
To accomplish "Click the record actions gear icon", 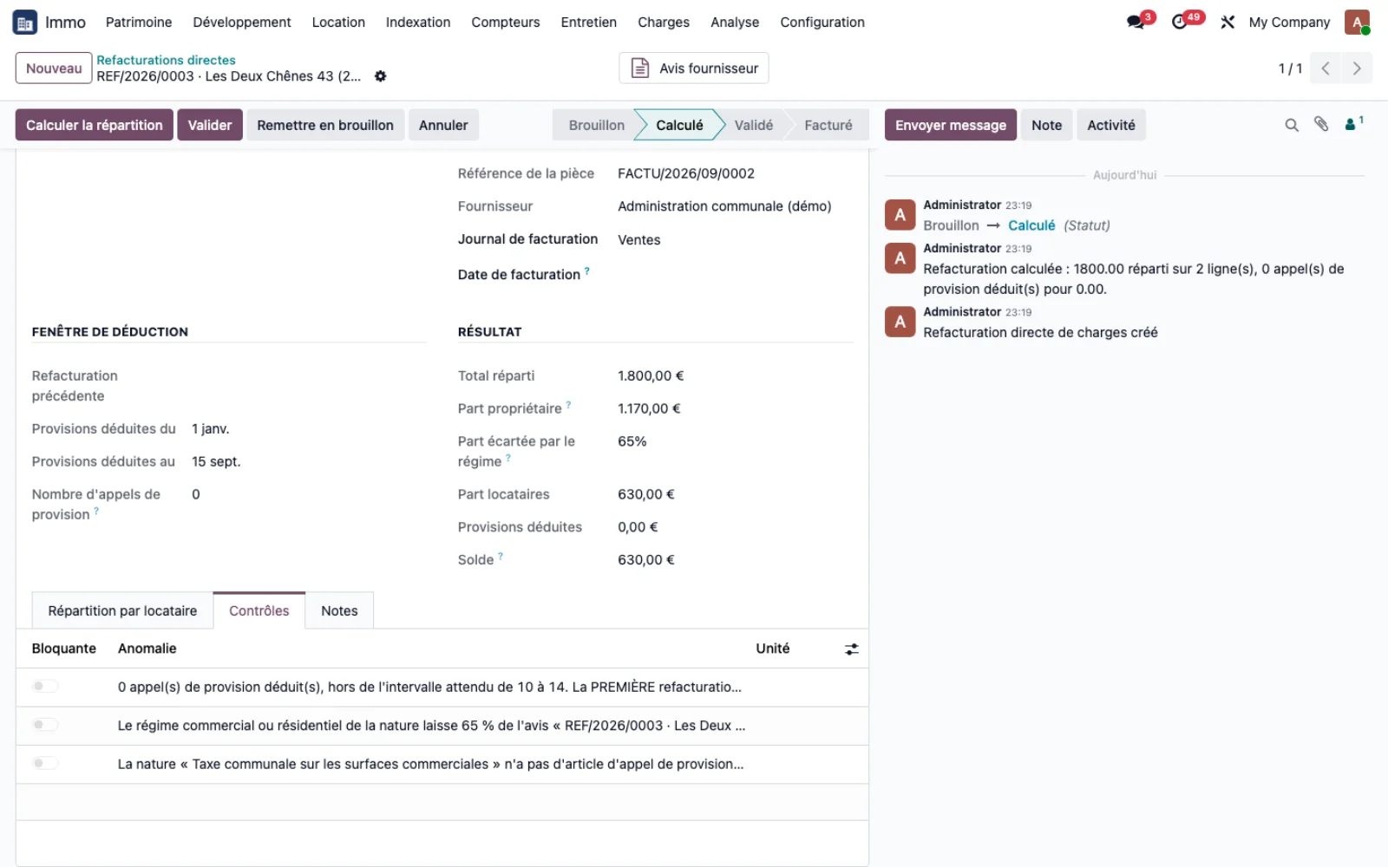I will click(380, 76).
